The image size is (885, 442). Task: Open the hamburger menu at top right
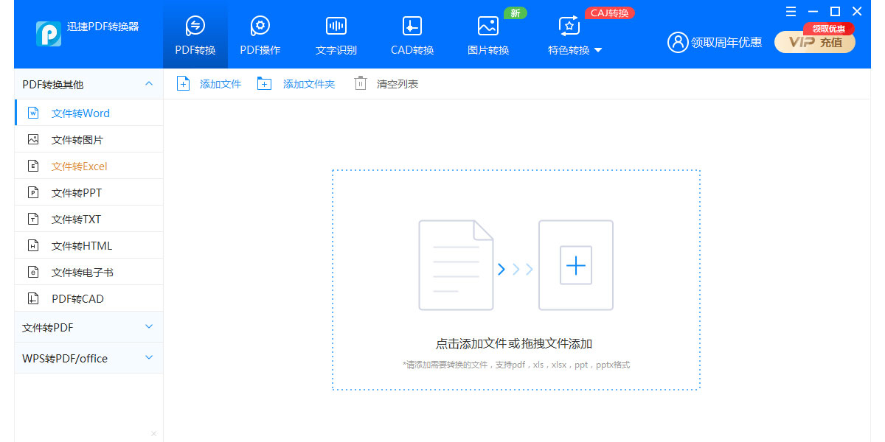click(x=791, y=11)
